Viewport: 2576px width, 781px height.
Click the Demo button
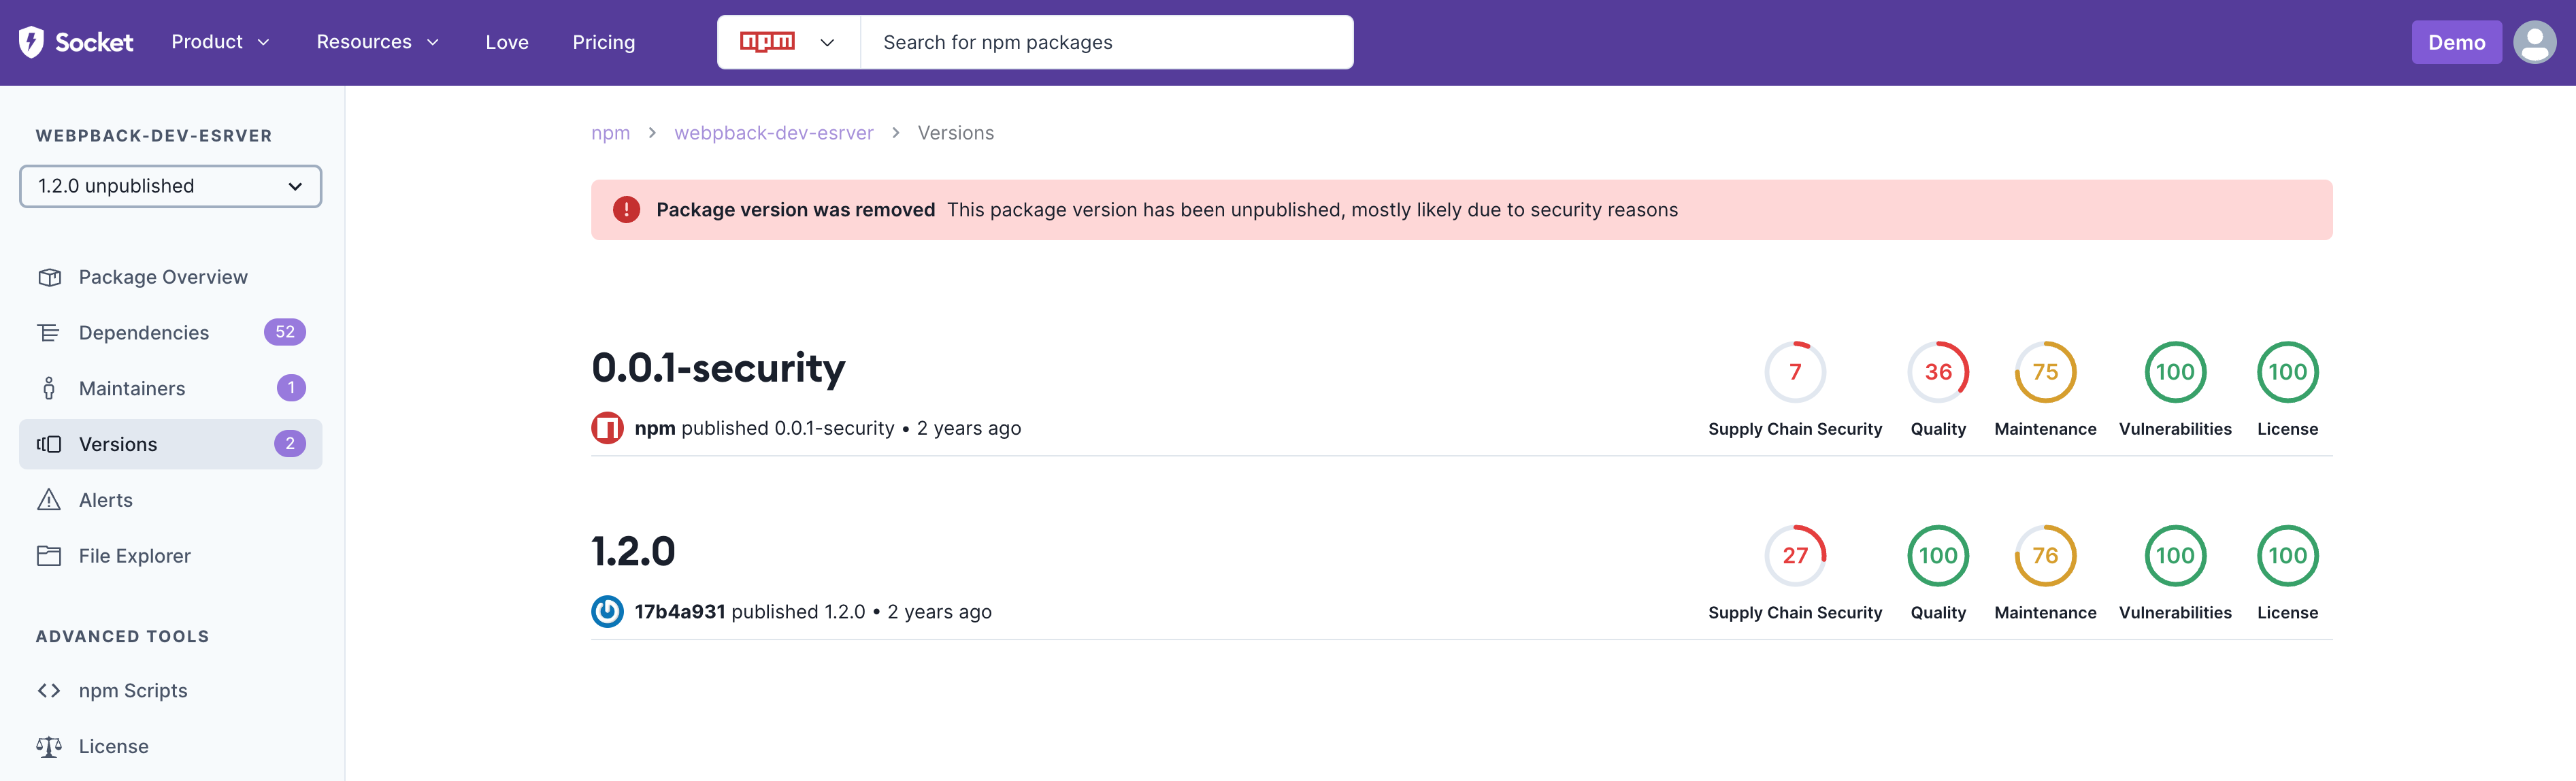[x=2456, y=42]
